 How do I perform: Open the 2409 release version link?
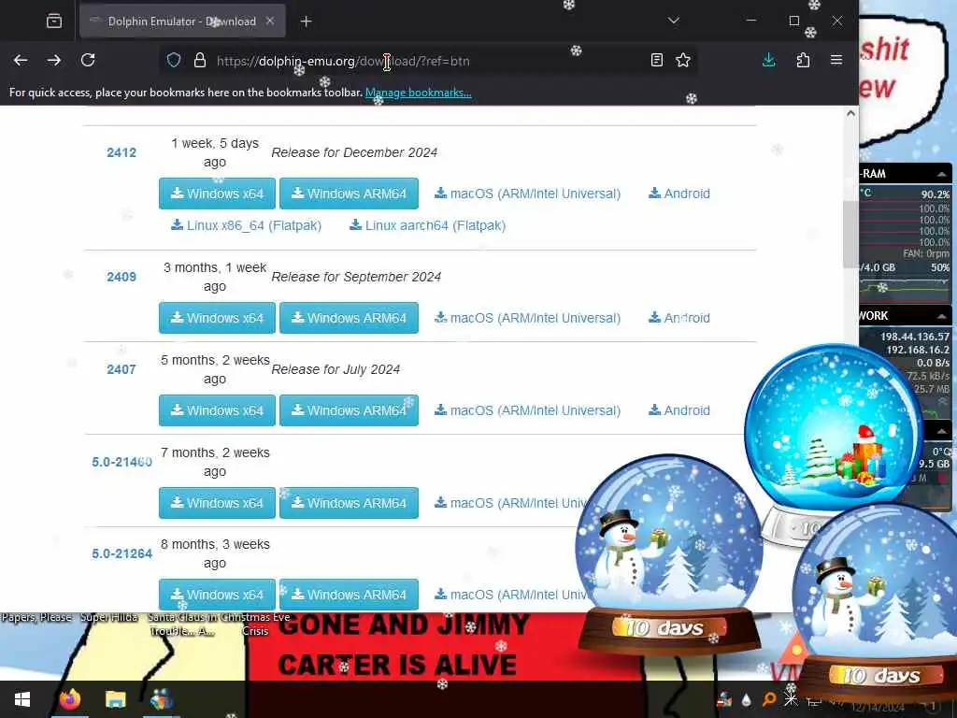[x=121, y=277]
